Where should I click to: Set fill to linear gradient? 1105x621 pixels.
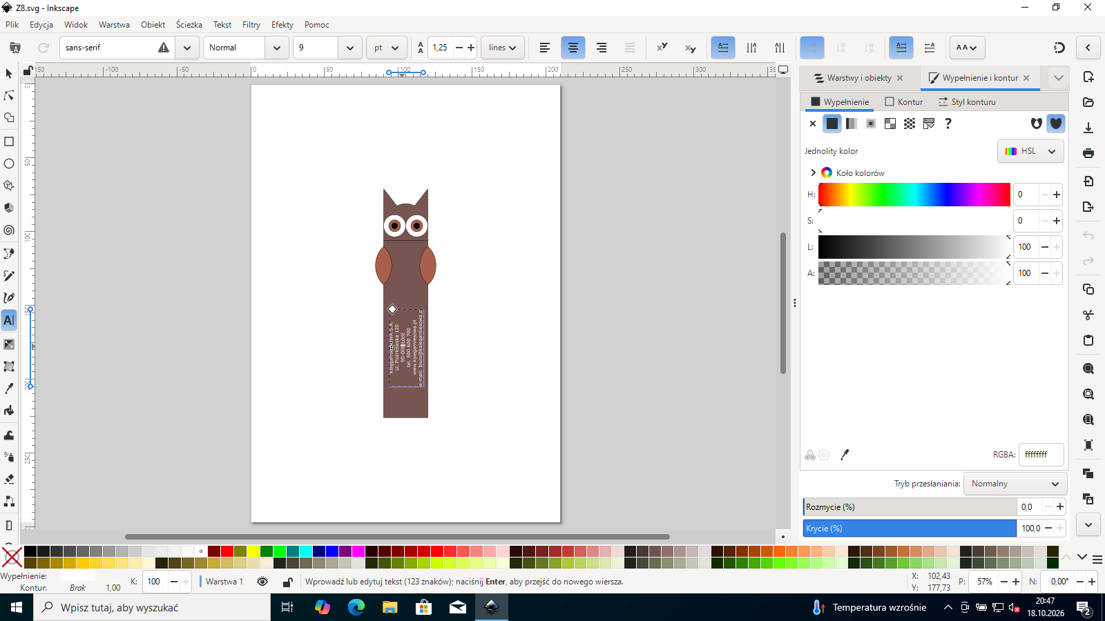point(852,124)
